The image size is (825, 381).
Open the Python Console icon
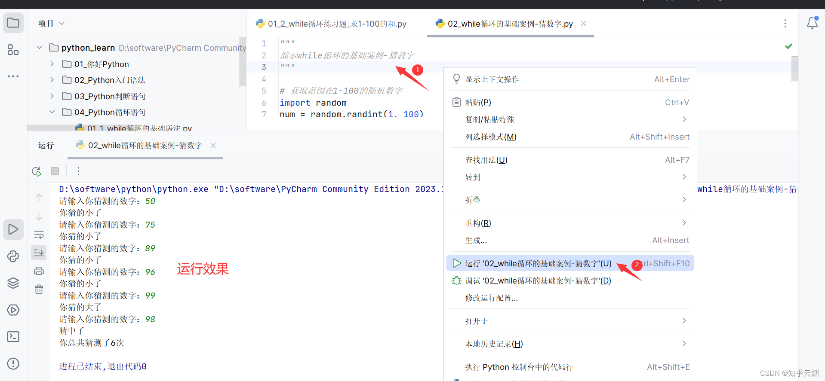(x=13, y=256)
